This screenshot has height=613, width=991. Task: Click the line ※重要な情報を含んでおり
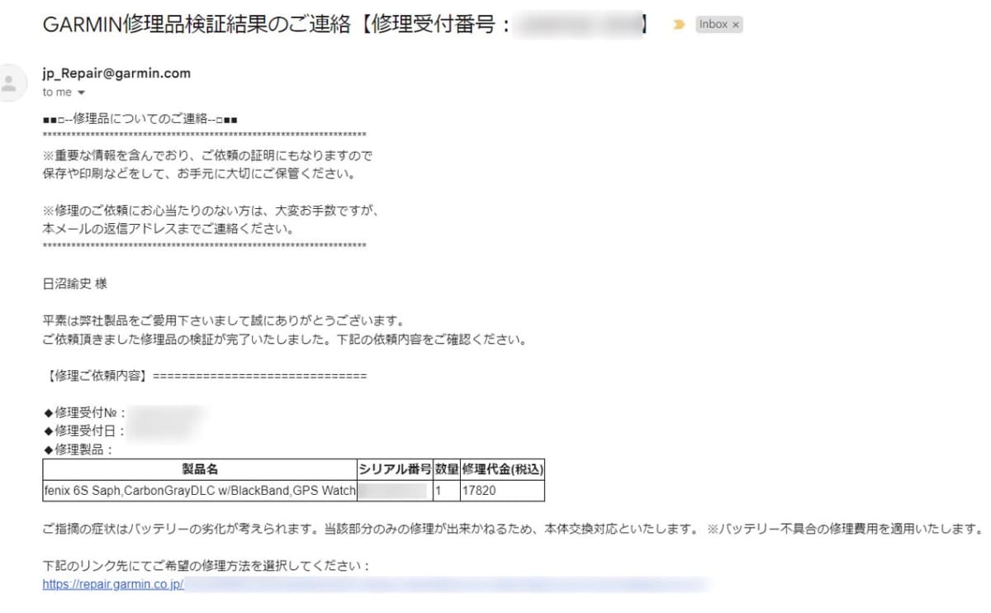[x=207, y=155]
